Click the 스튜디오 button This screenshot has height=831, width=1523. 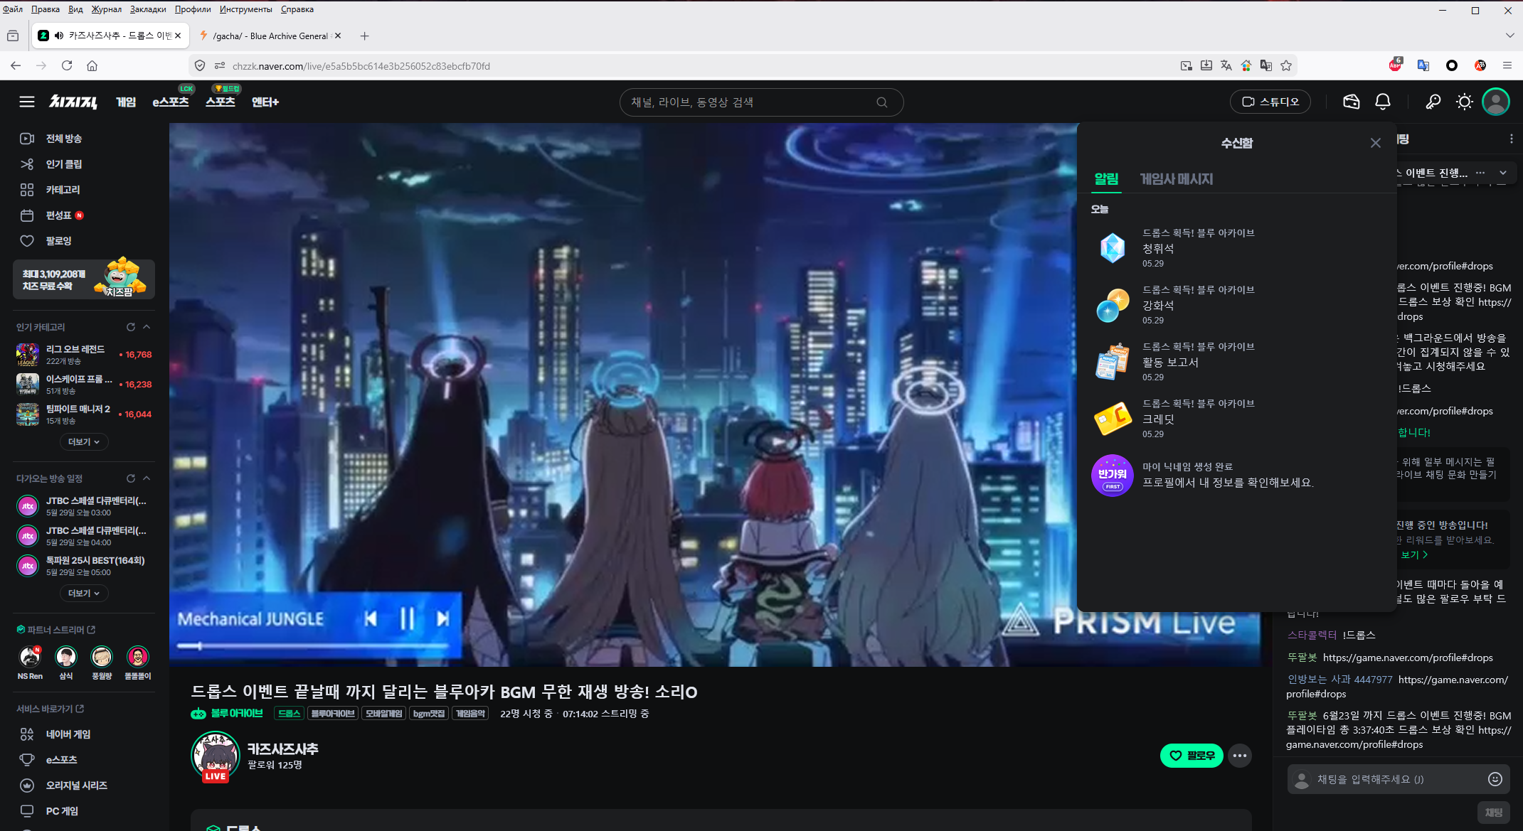[x=1270, y=102]
